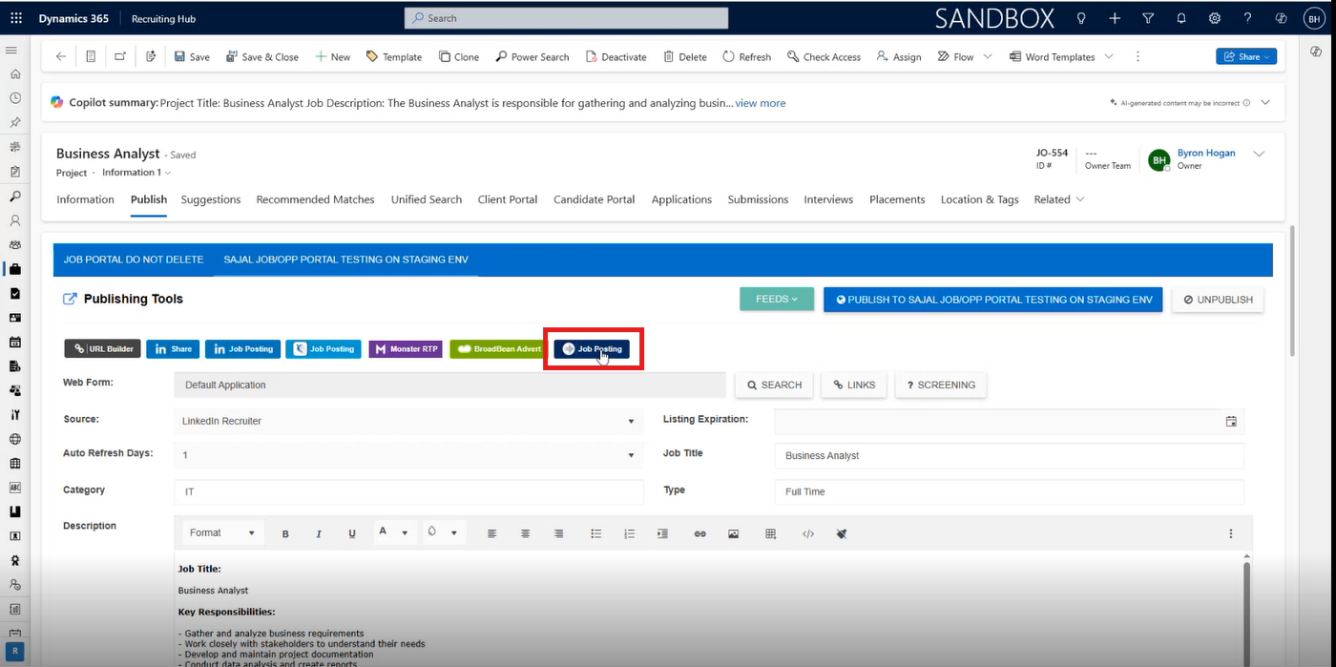Click the Deactivate command
Screen dimensions: 1336x667
click(x=616, y=56)
